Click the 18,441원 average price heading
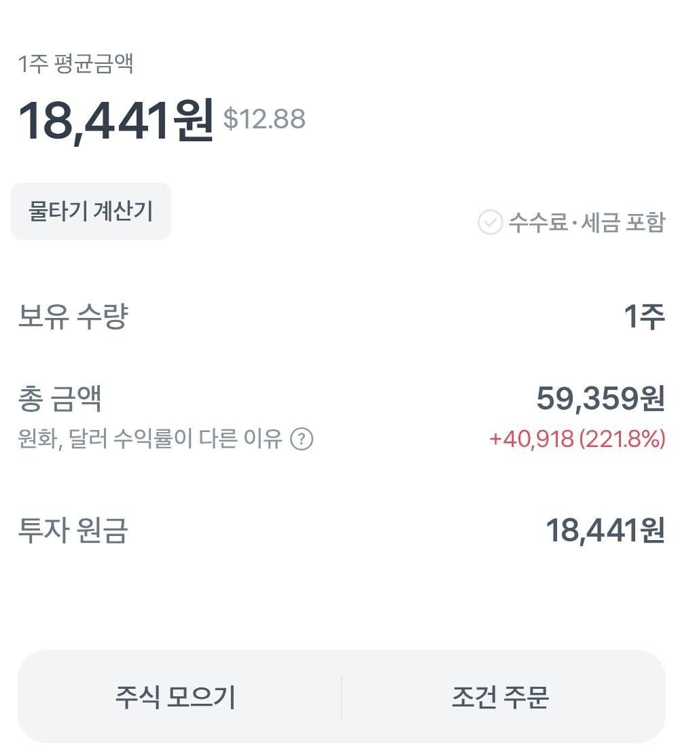The width and height of the screenshot is (678, 752). click(115, 120)
